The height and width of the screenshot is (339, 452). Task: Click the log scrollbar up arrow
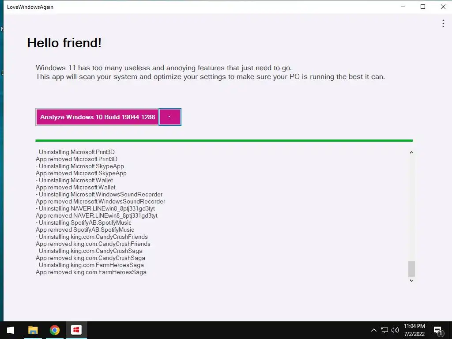(411, 152)
